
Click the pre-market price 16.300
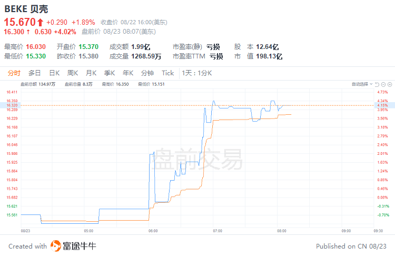click(14, 32)
